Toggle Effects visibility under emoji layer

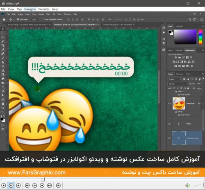click(x=176, y=112)
